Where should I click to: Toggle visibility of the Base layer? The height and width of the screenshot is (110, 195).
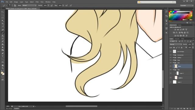[x=171, y=66]
